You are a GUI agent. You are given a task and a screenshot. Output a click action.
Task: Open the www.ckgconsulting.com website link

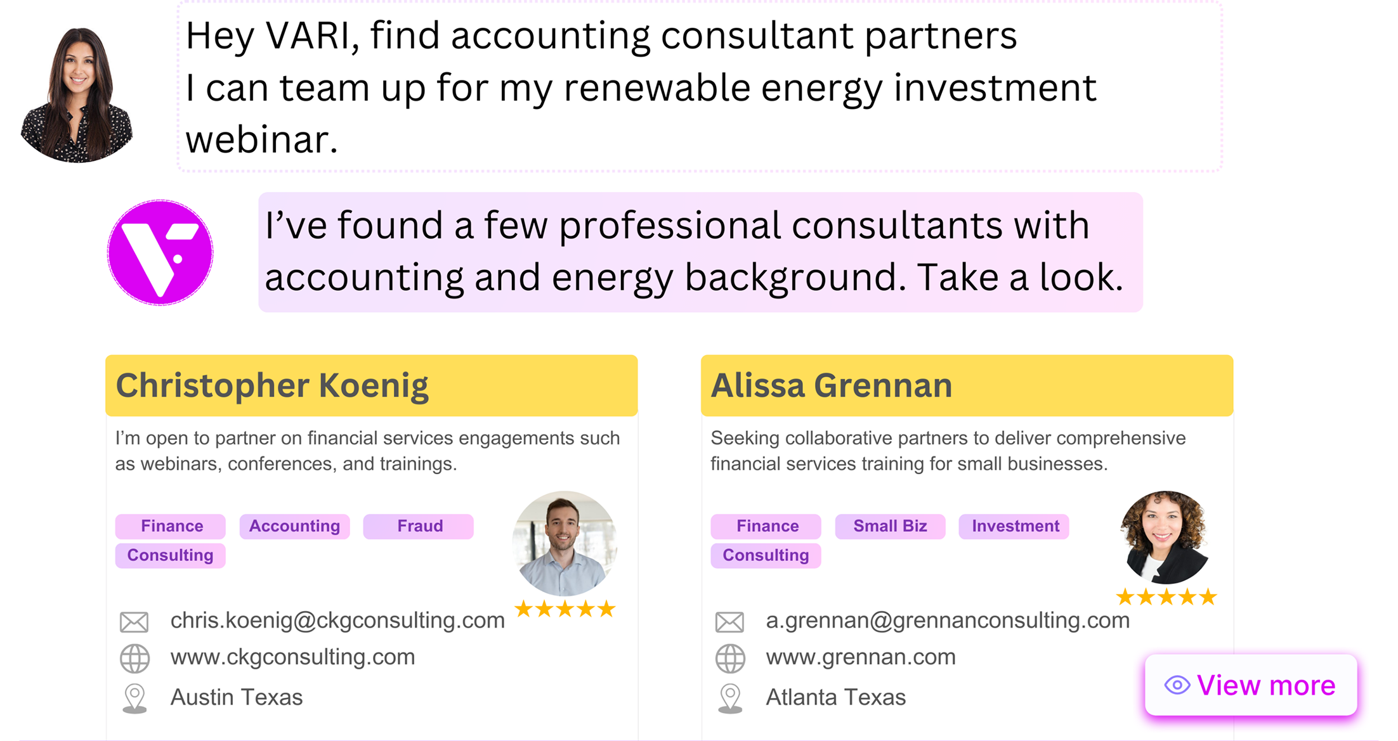[292, 657]
